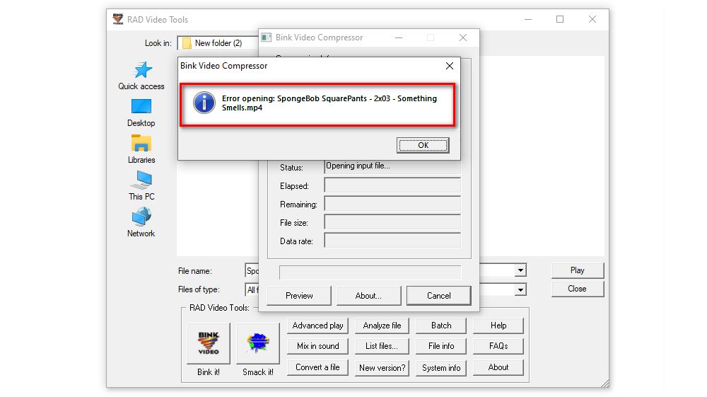The image size is (707, 397).
Task: Minimize the Bink Video Compressor window
Action: 399,38
